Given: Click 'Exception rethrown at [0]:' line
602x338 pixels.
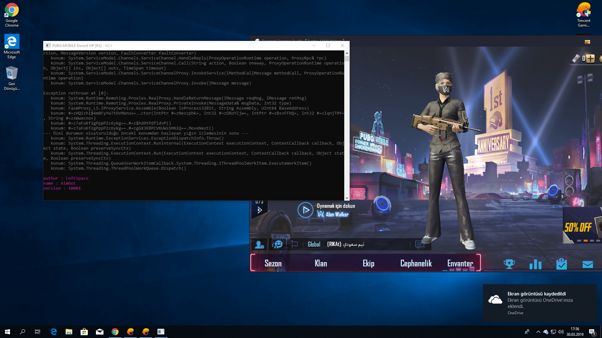Looking at the screenshot, I should [x=76, y=93].
